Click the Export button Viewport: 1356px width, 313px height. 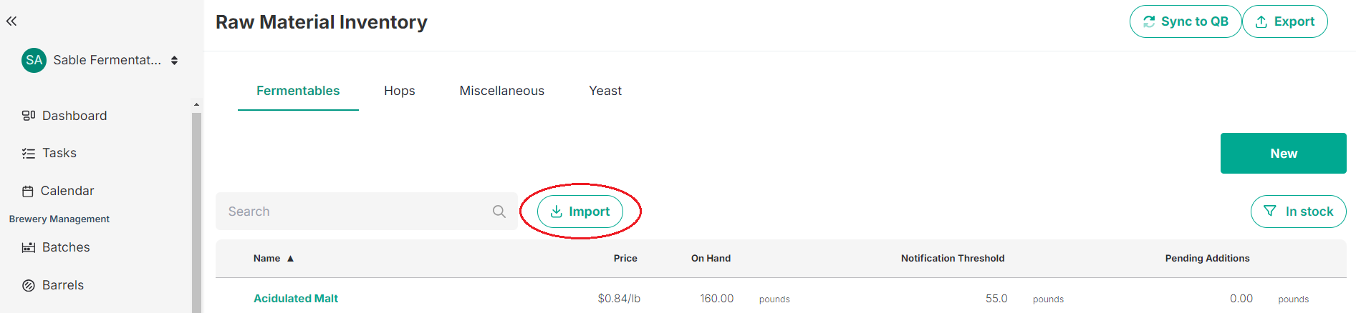click(1284, 21)
